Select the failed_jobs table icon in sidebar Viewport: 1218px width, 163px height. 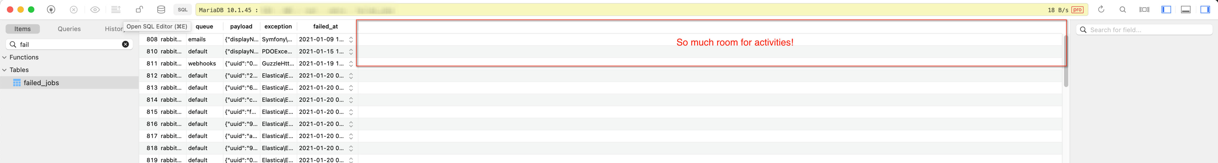(x=17, y=83)
